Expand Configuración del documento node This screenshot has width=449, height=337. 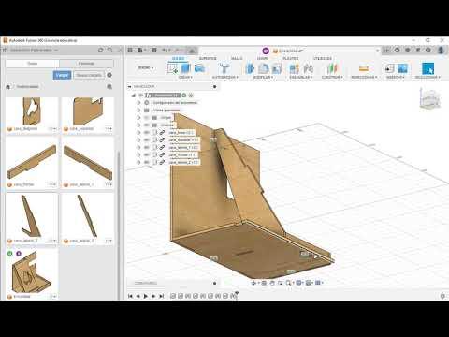point(139,103)
